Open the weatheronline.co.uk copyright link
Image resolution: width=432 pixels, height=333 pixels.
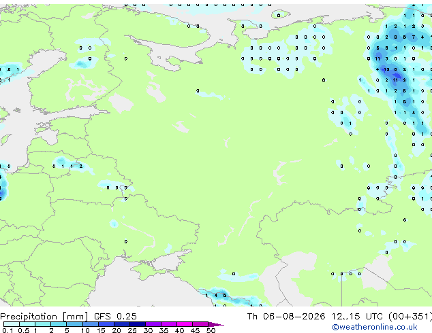pyautogui.click(x=375, y=327)
